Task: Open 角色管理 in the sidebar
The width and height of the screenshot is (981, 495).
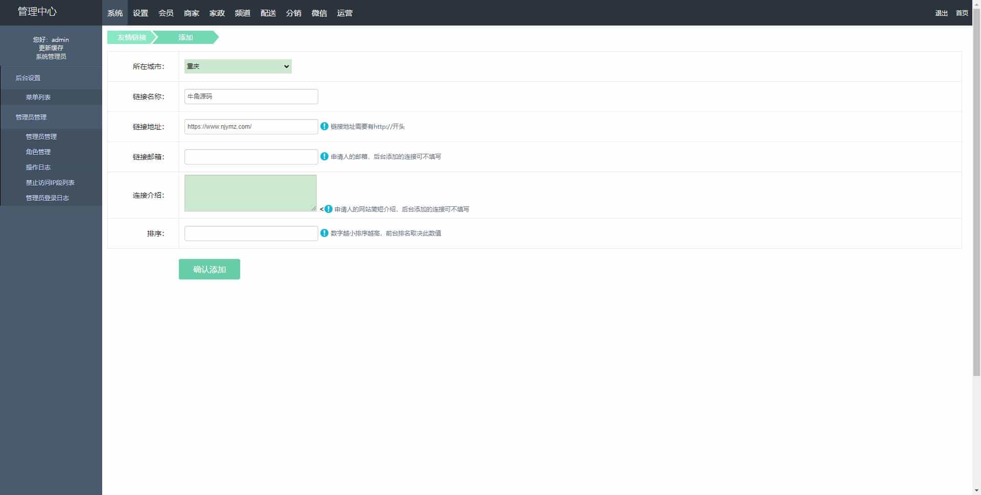Action: click(38, 152)
